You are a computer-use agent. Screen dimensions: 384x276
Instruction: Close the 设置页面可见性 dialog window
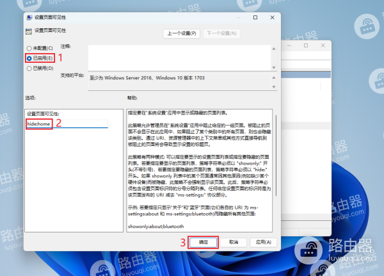[272, 17]
